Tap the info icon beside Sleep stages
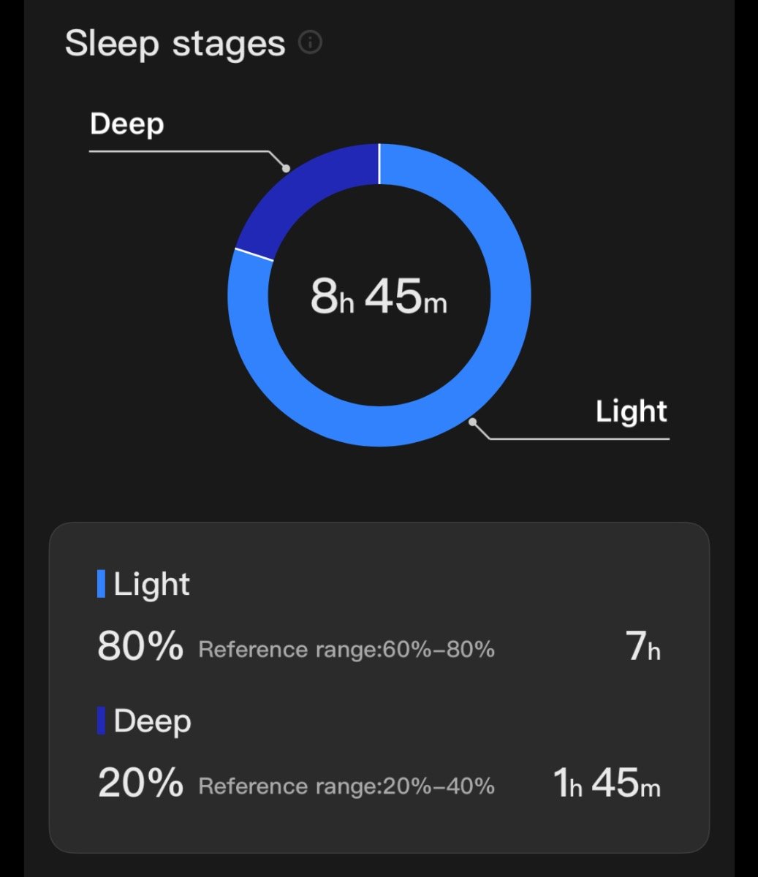The width and height of the screenshot is (758, 877). click(x=310, y=43)
